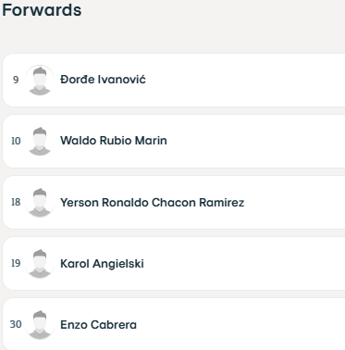Image resolution: width=345 pixels, height=350 pixels.
Task: Open Enzo Cabrera's avatar image
Action: (x=40, y=324)
